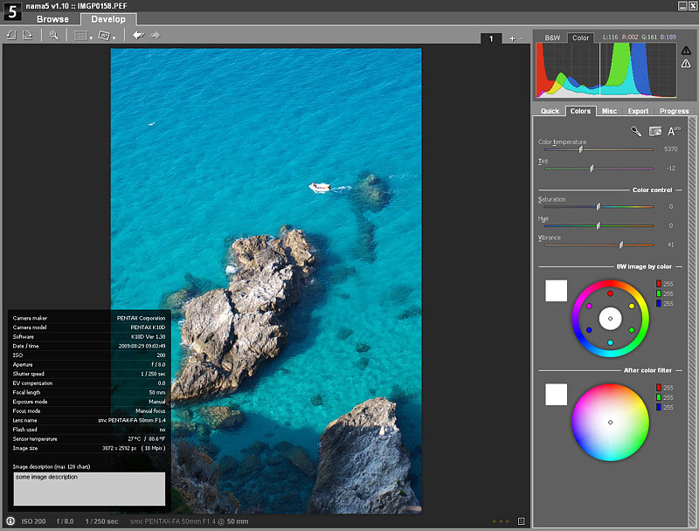Toggle the white highlight clipping warning
Image resolution: width=699 pixels, height=531 pixels.
tap(685, 65)
